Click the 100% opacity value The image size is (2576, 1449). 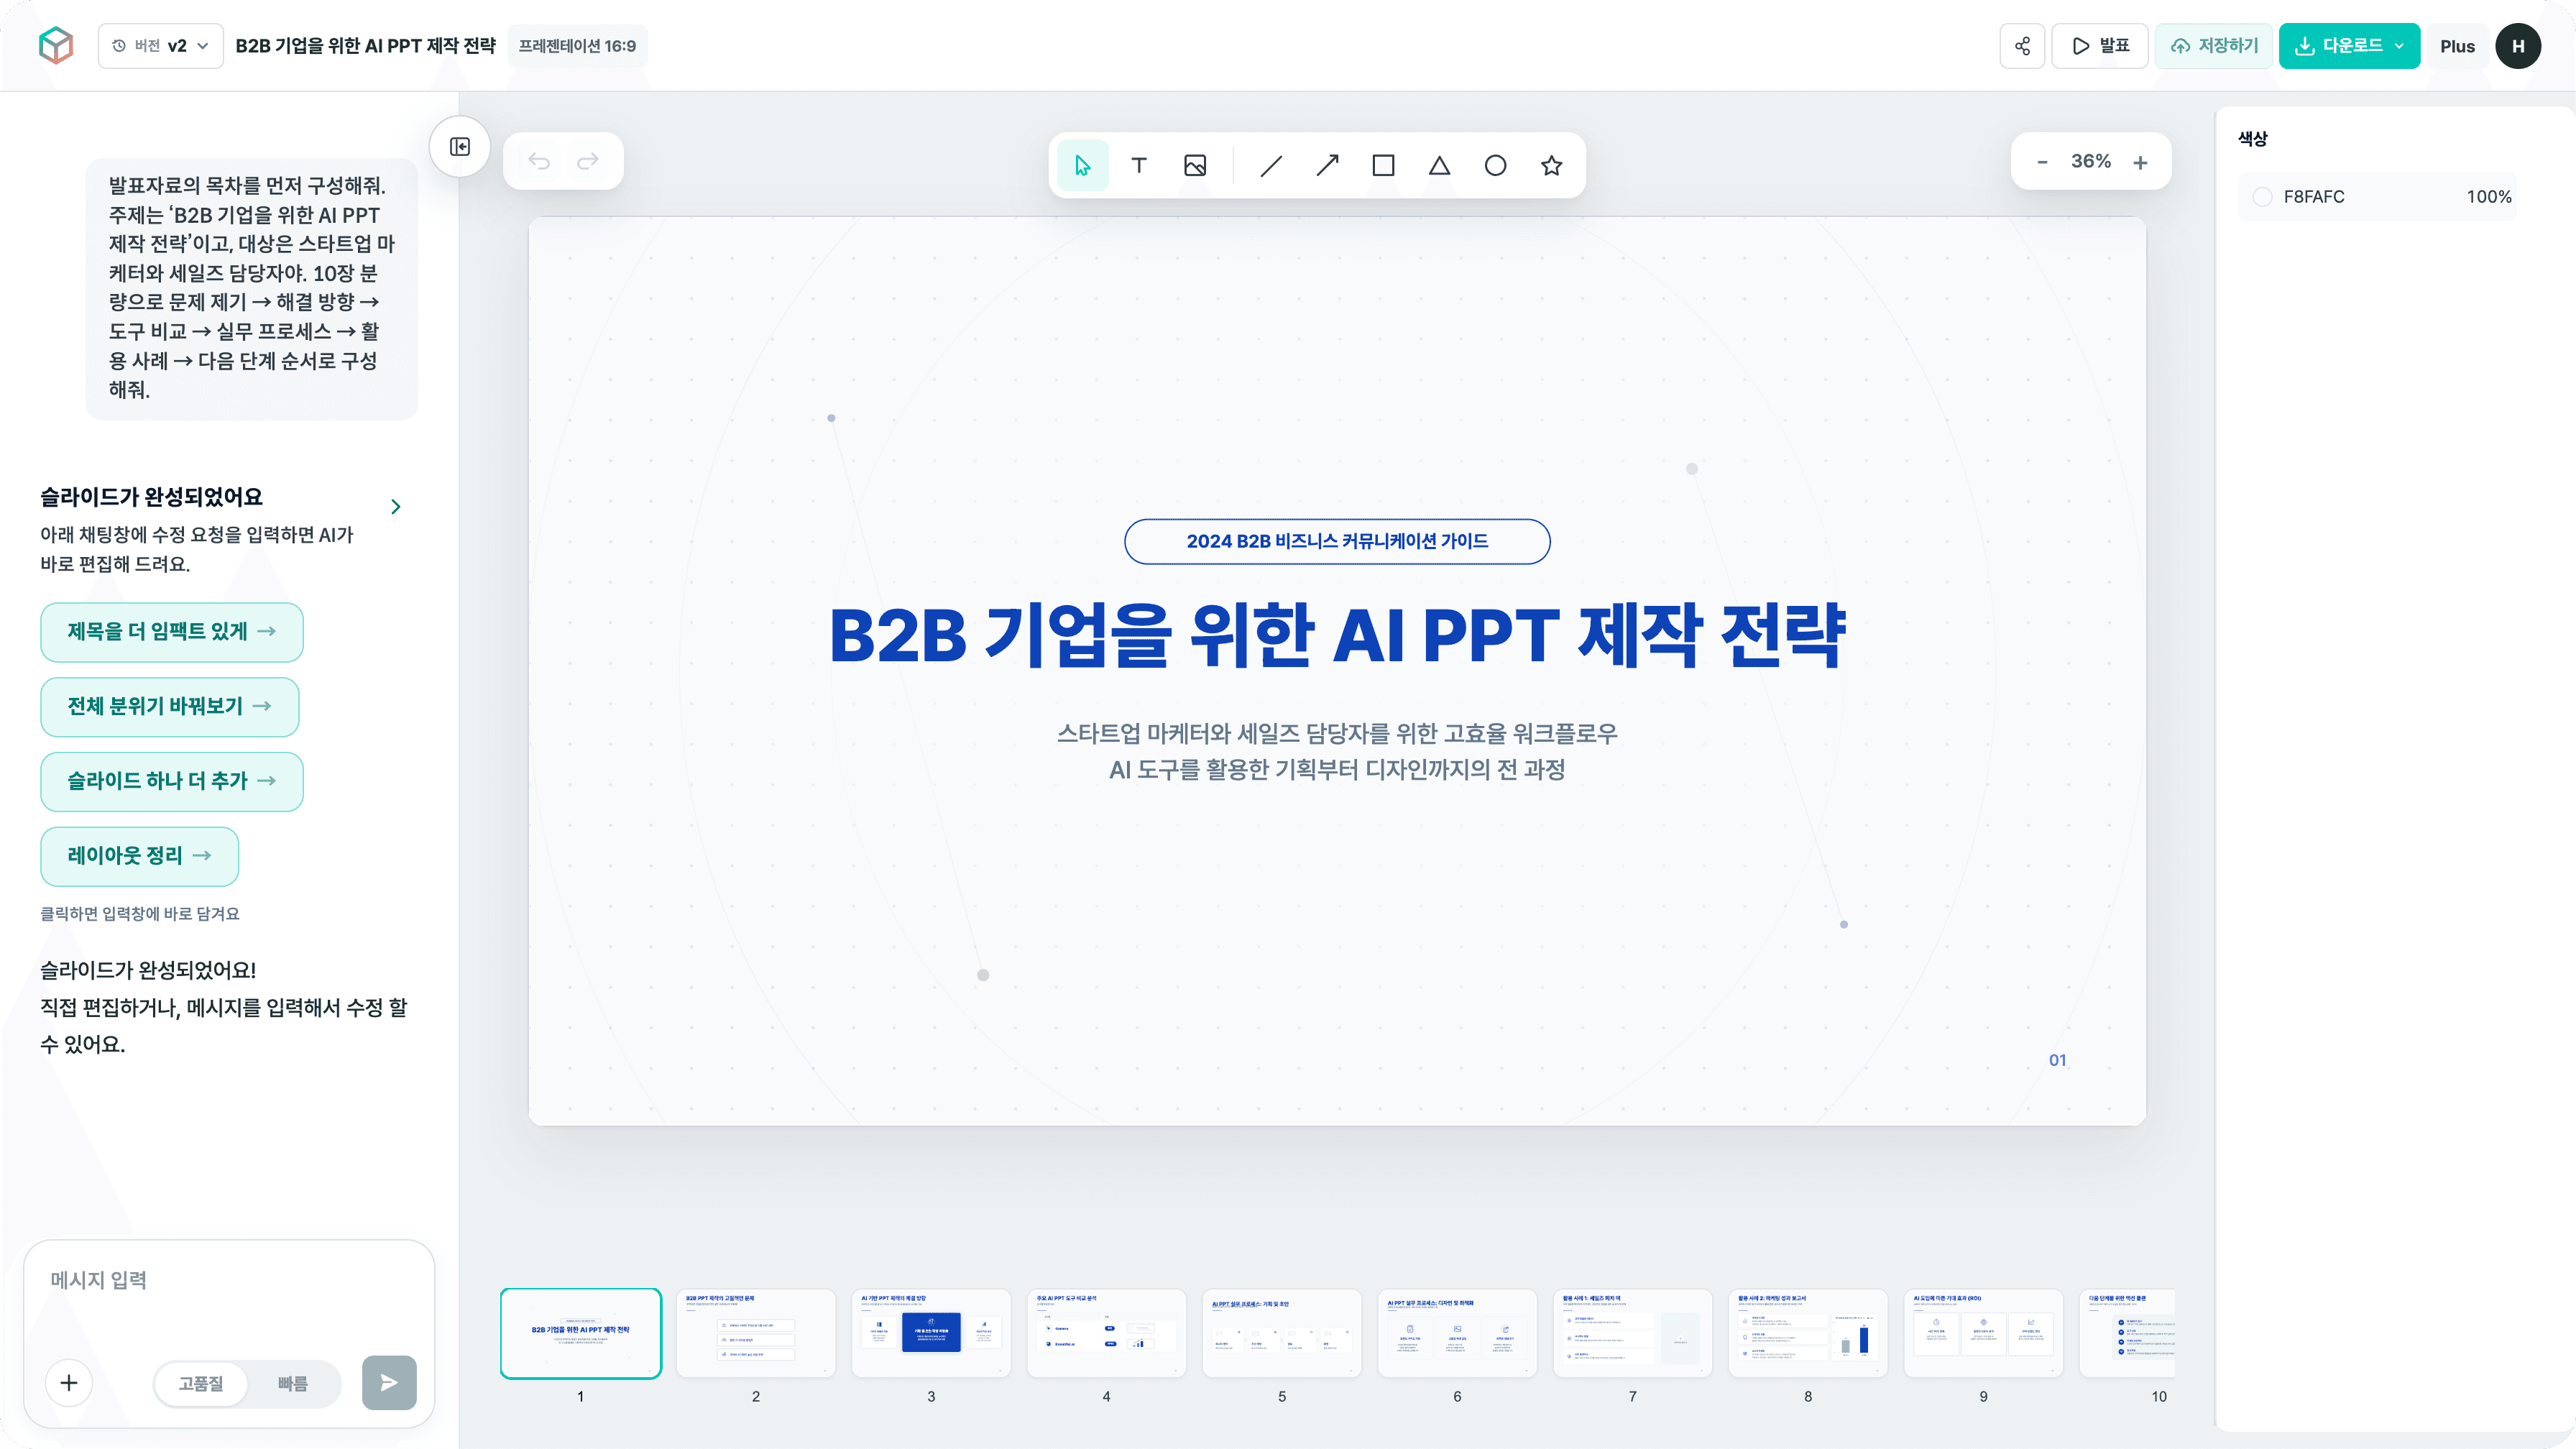click(2489, 197)
